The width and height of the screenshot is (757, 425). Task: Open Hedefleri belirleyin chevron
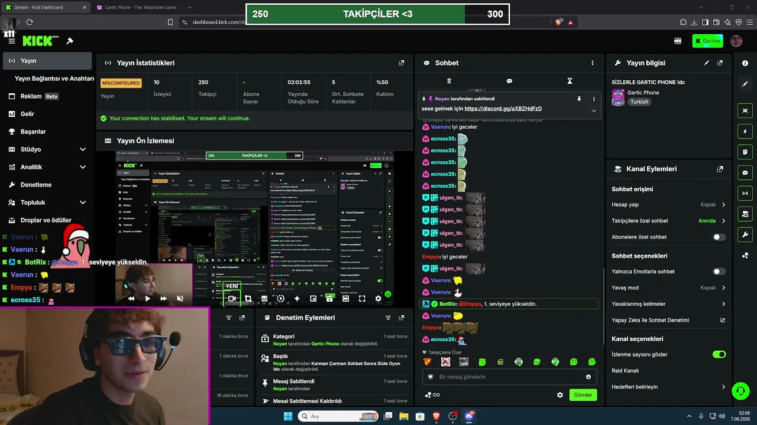click(x=723, y=387)
